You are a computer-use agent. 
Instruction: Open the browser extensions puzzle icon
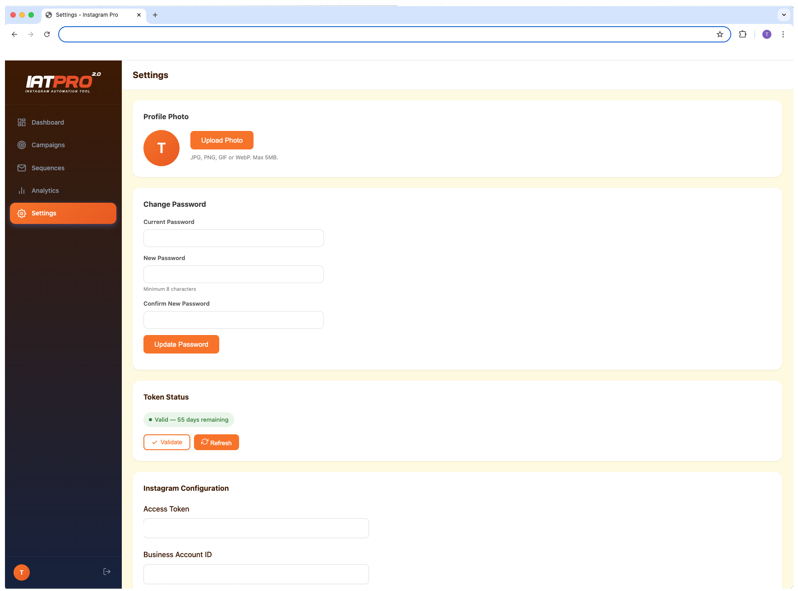tap(743, 34)
